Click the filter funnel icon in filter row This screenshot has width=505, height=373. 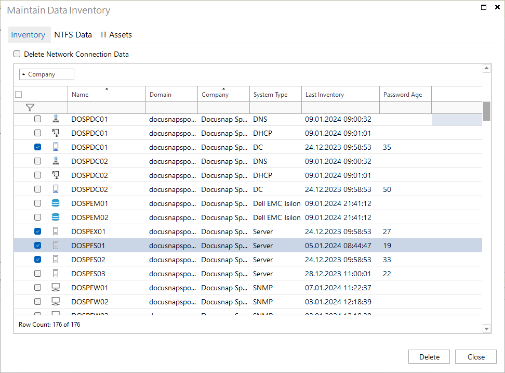coord(30,108)
